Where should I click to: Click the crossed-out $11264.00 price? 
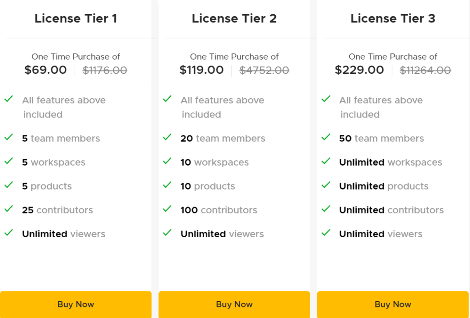(x=425, y=70)
